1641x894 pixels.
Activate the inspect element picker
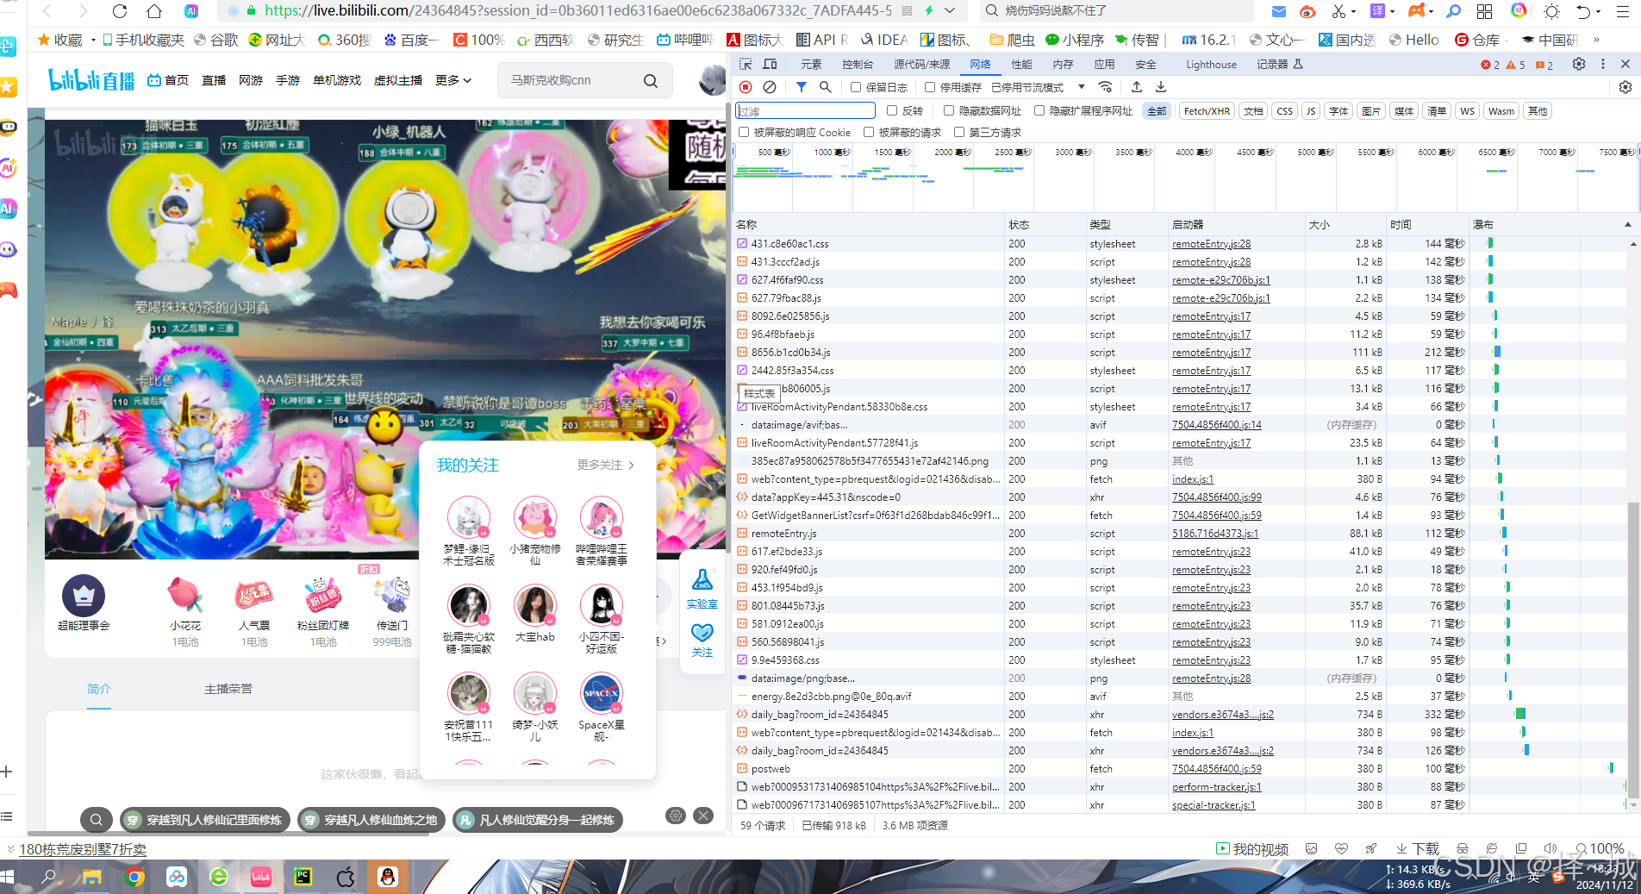coord(746,65)
